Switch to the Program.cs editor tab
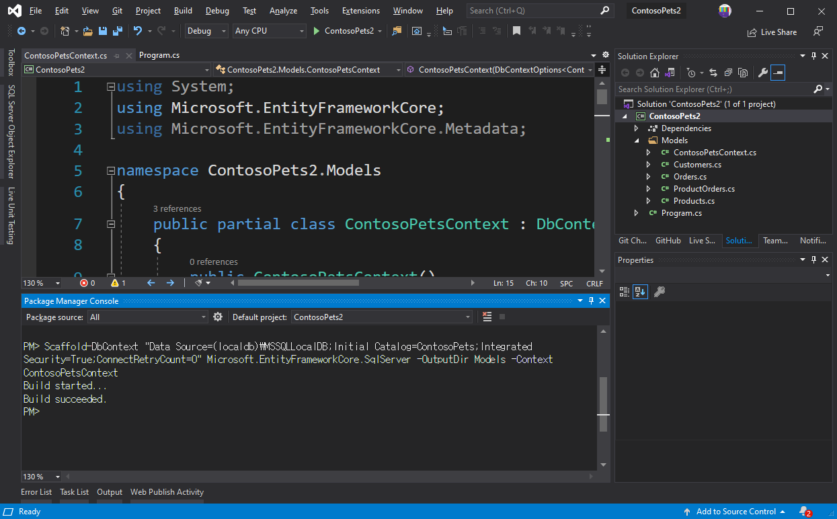 click(x=159, y=56)
